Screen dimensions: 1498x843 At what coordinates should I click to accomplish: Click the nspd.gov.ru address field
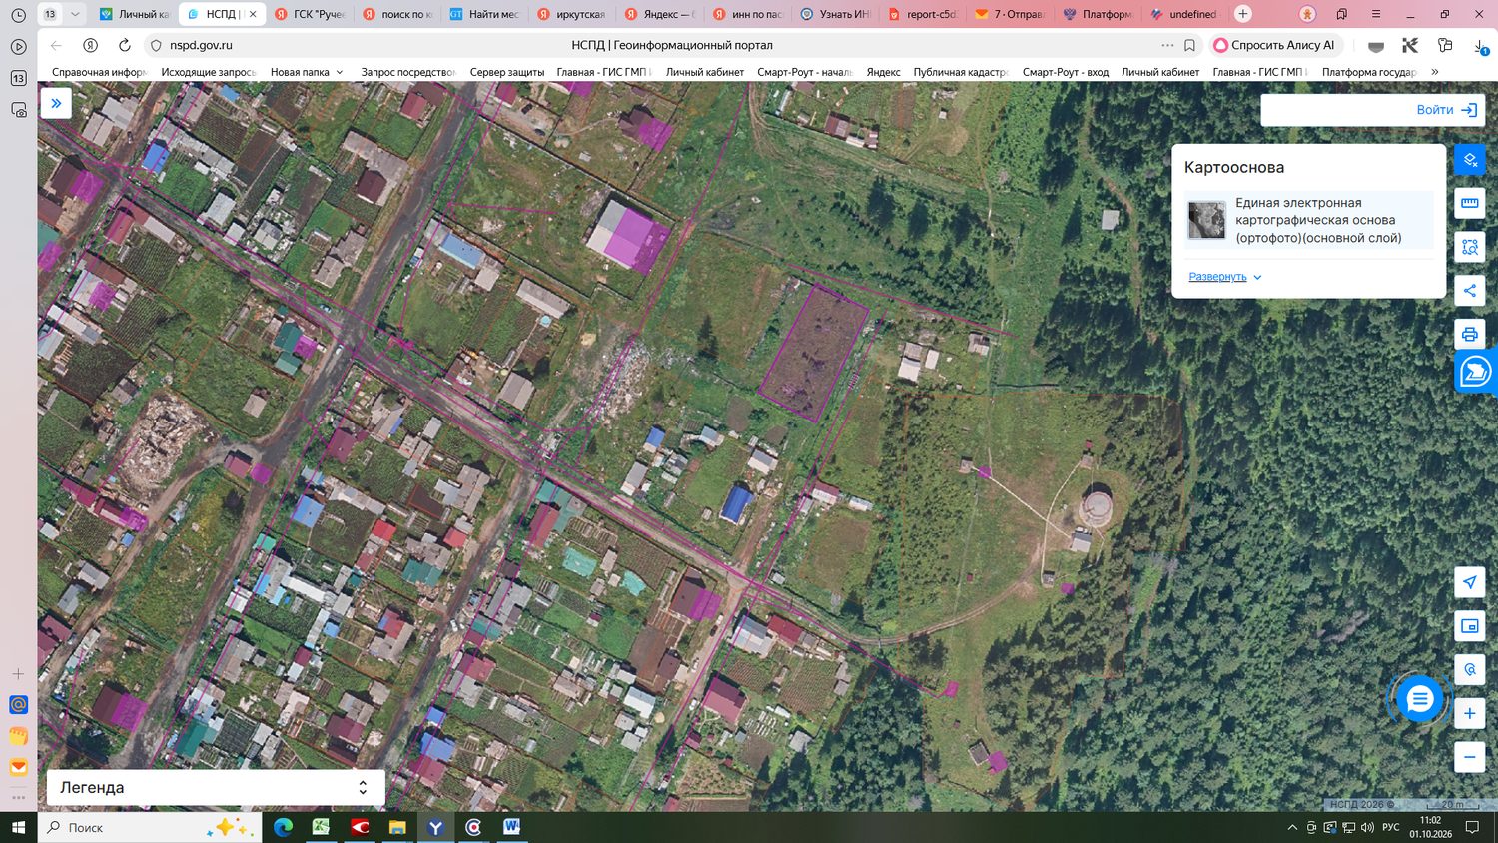click(201, 45)
